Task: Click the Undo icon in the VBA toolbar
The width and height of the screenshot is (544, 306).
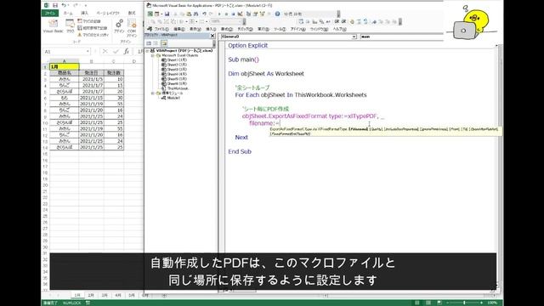Action: (204, 14)
